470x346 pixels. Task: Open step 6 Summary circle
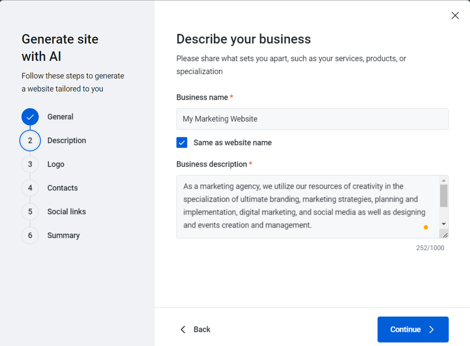coord(30,236)
